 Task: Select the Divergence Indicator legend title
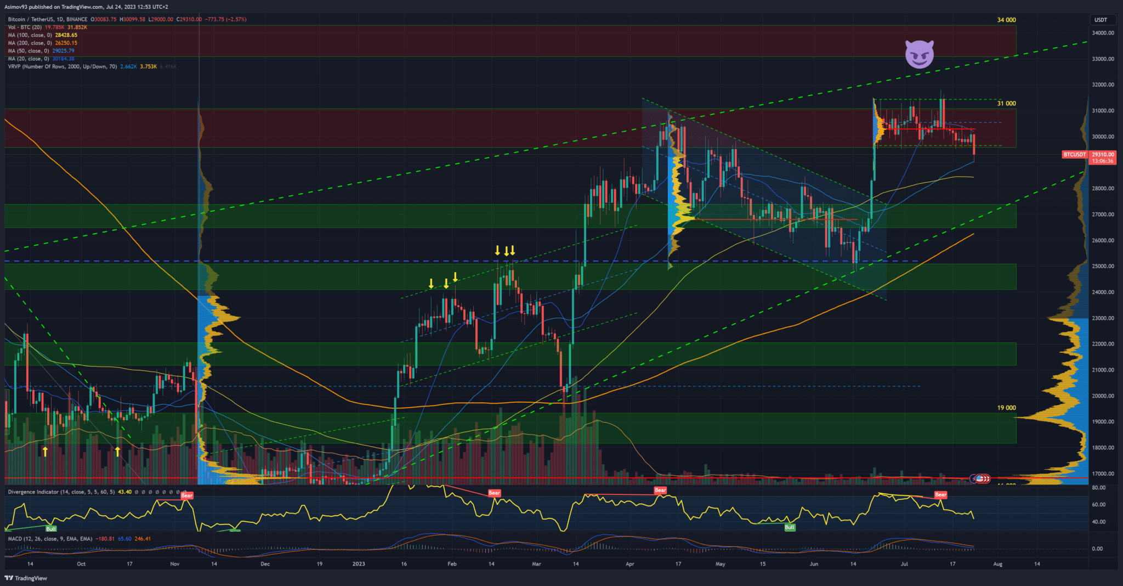coord(61,492)
